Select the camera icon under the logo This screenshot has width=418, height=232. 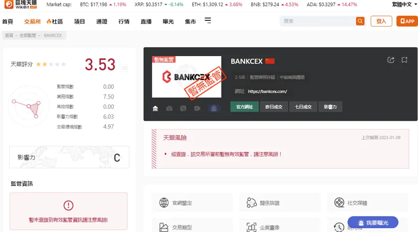pyautogui.click(x=169, y=108)
